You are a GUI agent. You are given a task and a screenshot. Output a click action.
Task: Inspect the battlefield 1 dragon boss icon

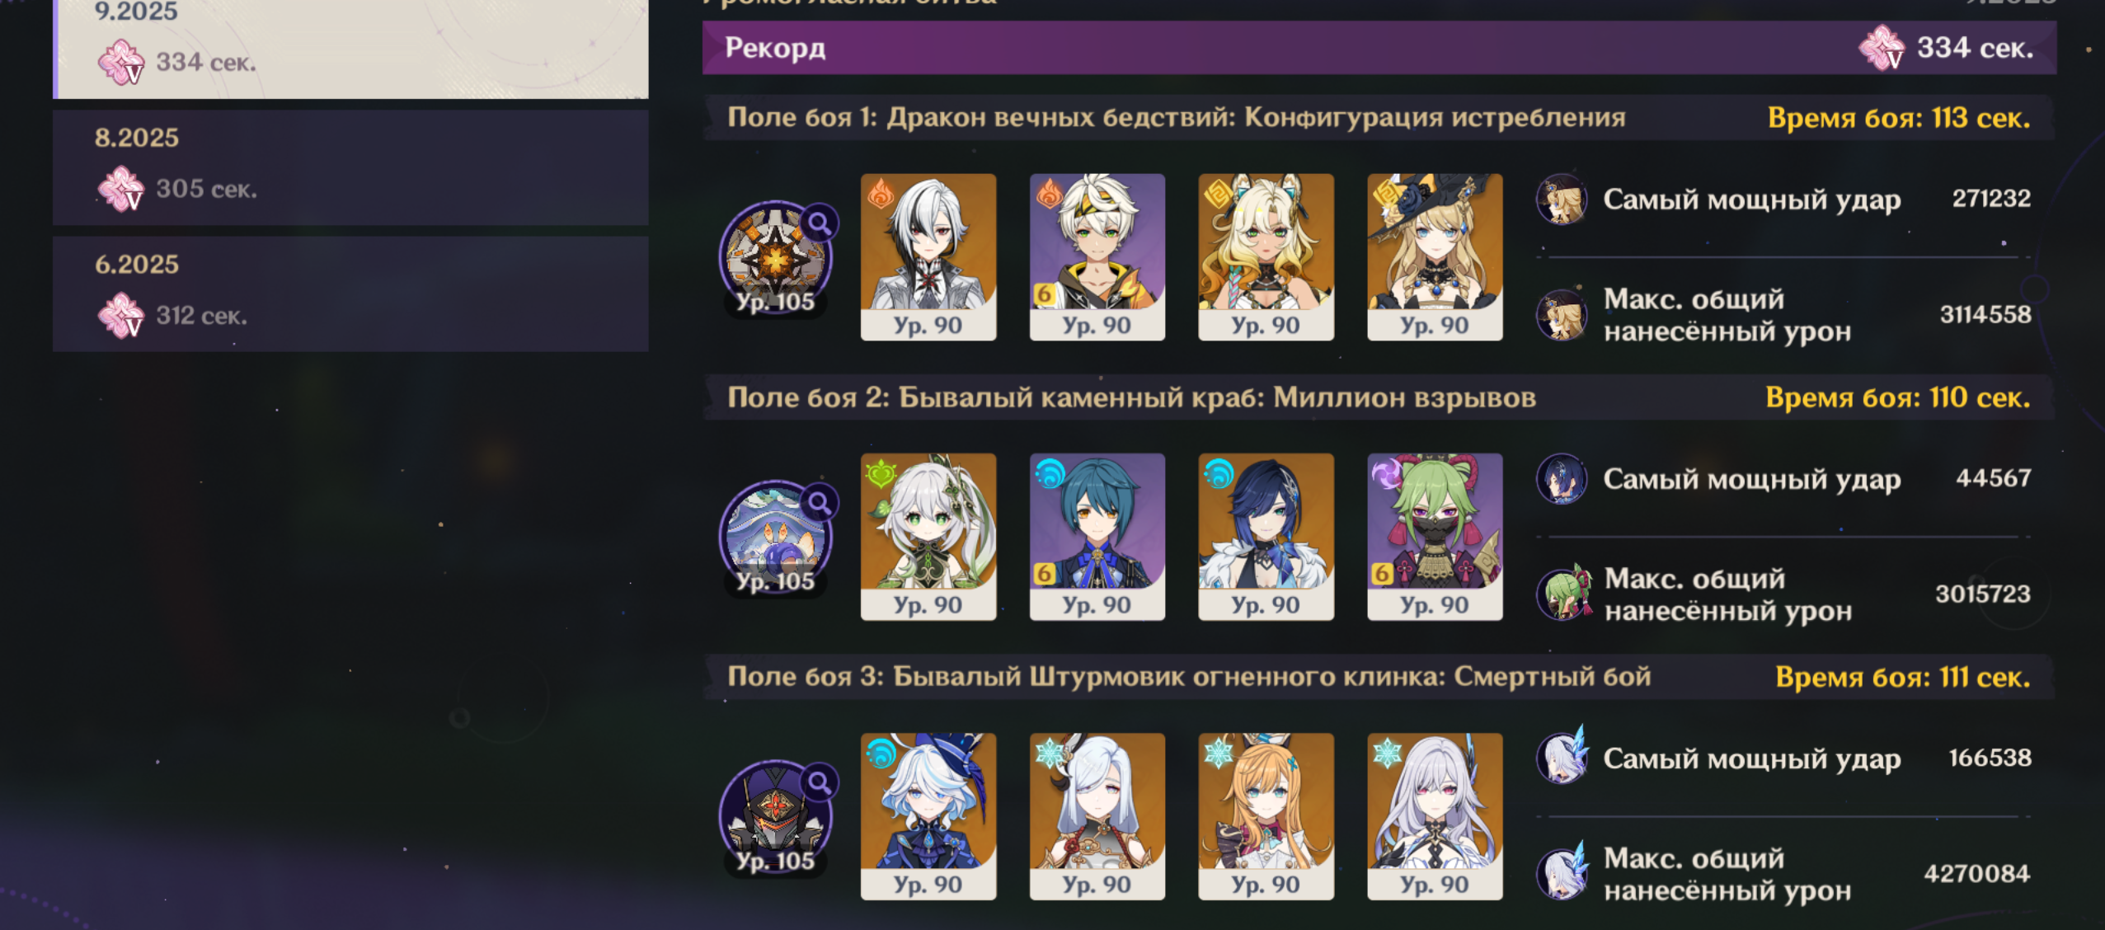775,257
